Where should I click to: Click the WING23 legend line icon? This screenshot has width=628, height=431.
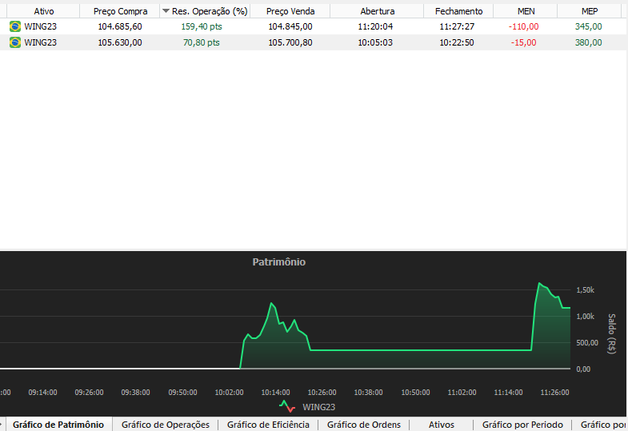click(287, 406)
